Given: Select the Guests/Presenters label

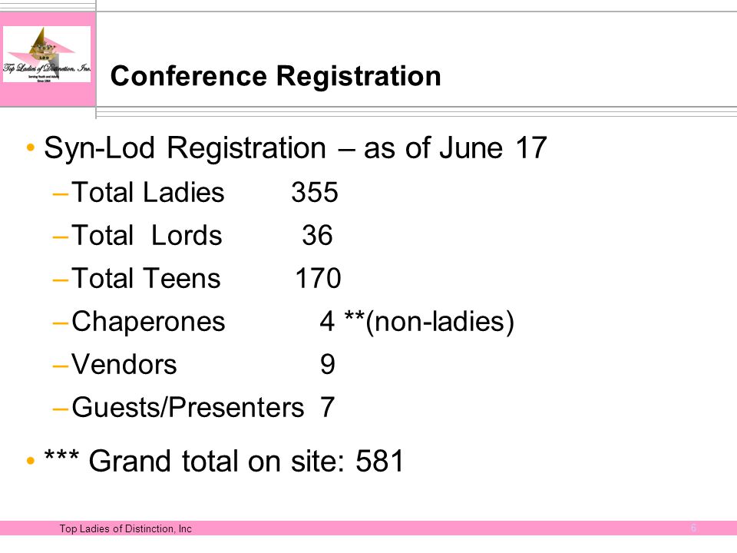Looking at the screenshot, I should (x=188, y=407).
